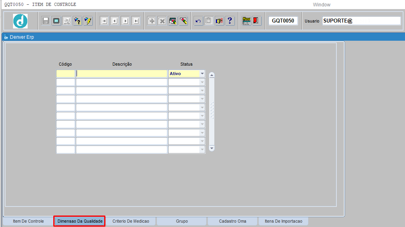Select the Cadastro Oma tab
The image size is (405, 227).
[232, 221]
